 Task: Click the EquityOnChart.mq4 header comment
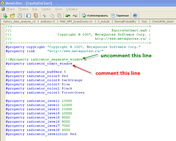coord(129,30)
